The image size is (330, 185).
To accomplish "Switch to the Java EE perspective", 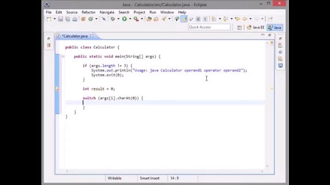I will 256,27.
